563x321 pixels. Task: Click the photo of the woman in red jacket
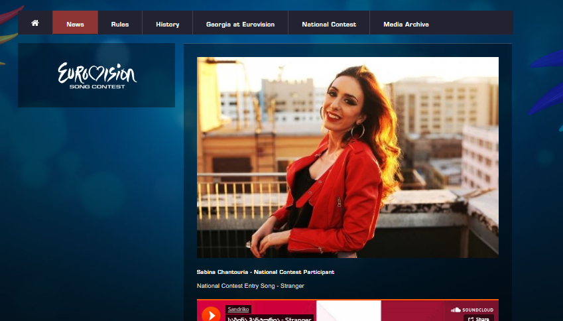pos(347,157)
